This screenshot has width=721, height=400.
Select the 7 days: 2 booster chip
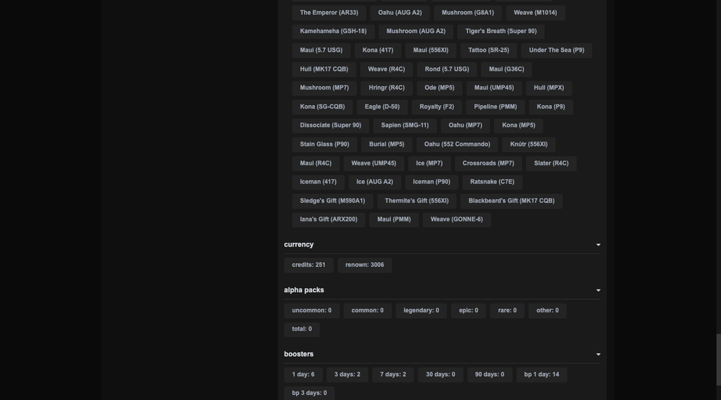click(x=393, y=374)
